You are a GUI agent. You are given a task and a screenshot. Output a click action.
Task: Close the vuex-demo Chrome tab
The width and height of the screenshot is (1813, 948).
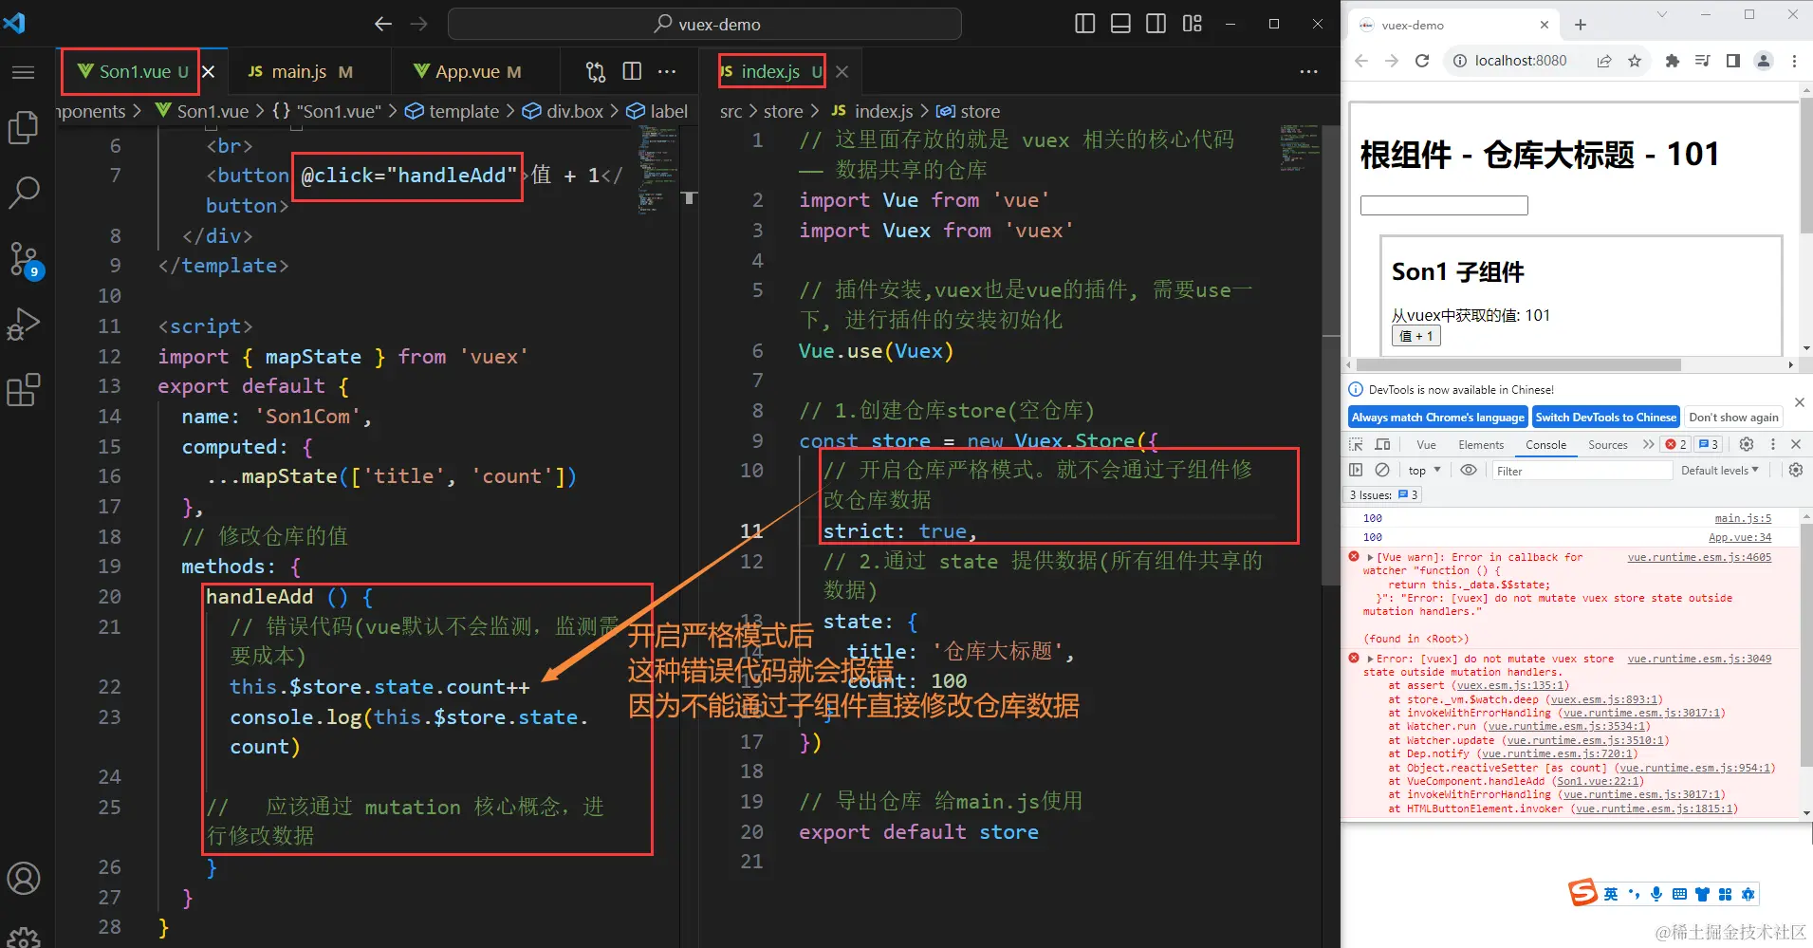pos(1545,25)
